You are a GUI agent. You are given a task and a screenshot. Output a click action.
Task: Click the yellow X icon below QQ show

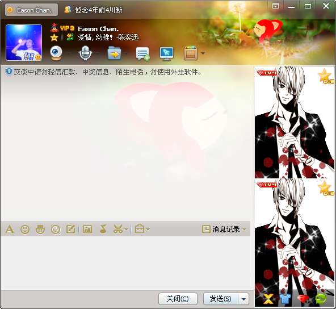(268, 299)
